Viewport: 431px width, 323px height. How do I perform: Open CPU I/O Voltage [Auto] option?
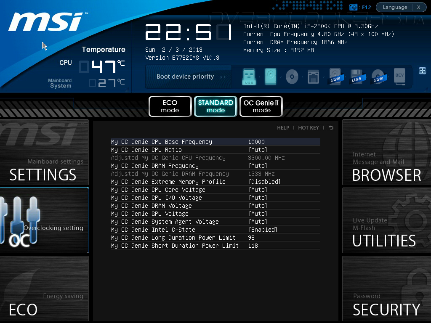click(x=258, y=198)
